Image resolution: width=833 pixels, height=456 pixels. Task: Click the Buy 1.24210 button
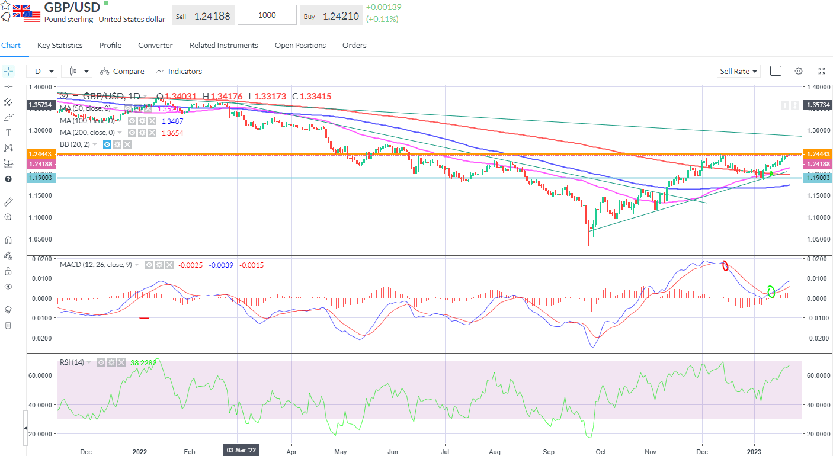[x=331, y=15]
